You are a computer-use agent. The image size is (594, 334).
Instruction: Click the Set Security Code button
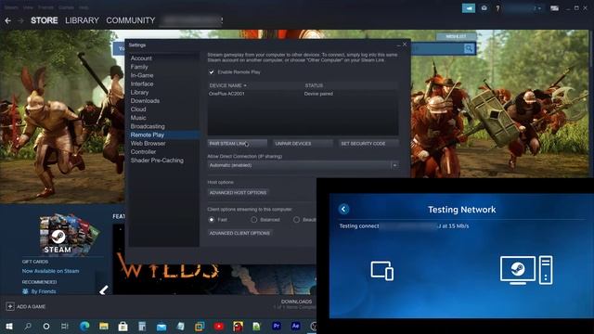pyautogui.click(x=368, y=144)
